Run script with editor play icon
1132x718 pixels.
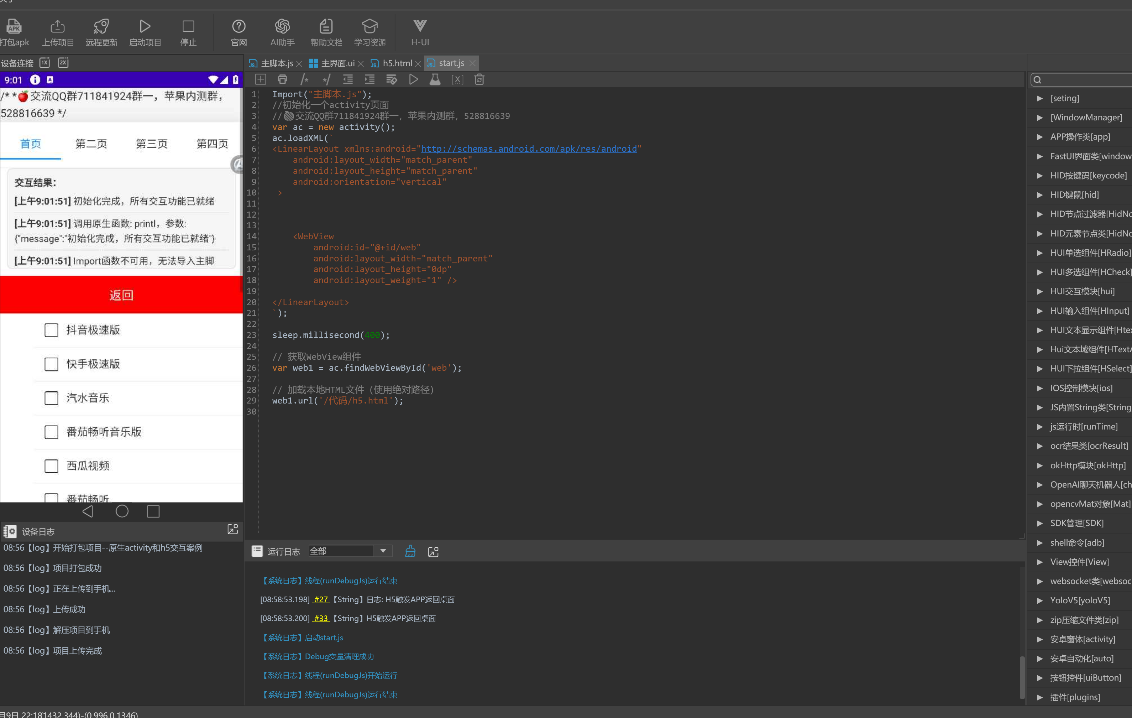point(413,79)
